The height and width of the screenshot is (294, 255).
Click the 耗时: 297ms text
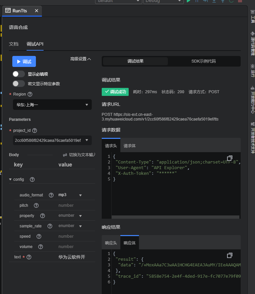coord(145,92)
